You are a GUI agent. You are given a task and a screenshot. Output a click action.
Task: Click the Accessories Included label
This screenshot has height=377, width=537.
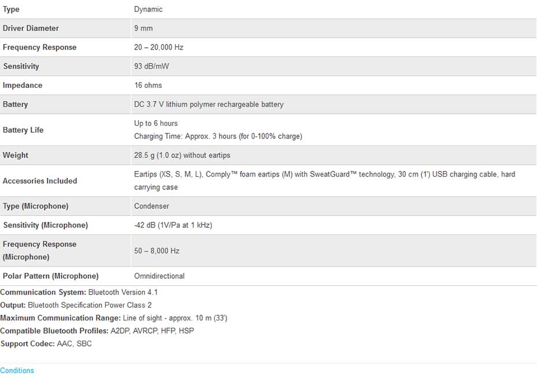[x=40, y=181]
